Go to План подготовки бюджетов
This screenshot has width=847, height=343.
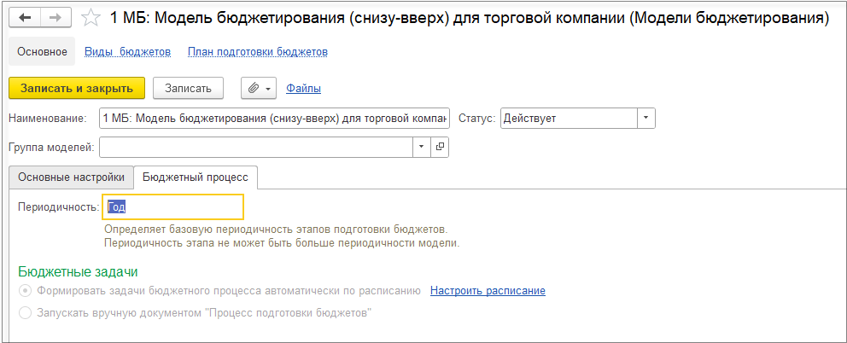pyautogui.click(x=257, y=52)
